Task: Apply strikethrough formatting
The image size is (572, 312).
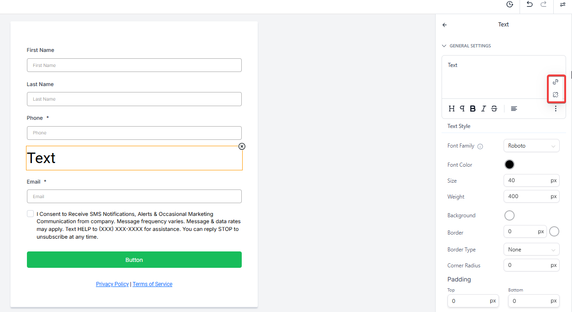Action: [x=494, y=108]
